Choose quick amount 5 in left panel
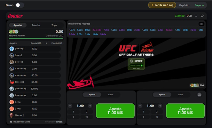 pos(74,117)
